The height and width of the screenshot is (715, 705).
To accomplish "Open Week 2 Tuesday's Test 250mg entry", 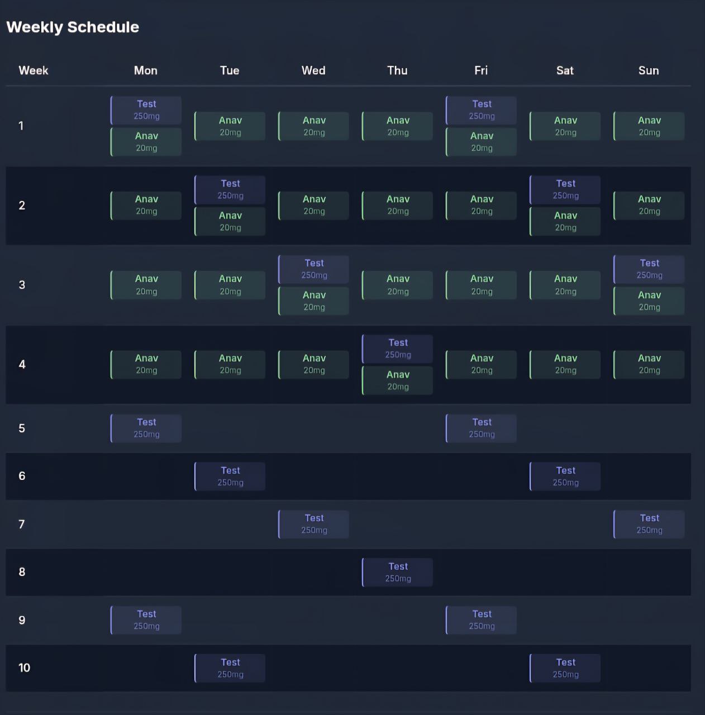I will coord(230,189).
